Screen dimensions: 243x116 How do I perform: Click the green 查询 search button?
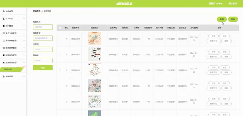coord(43,68)
